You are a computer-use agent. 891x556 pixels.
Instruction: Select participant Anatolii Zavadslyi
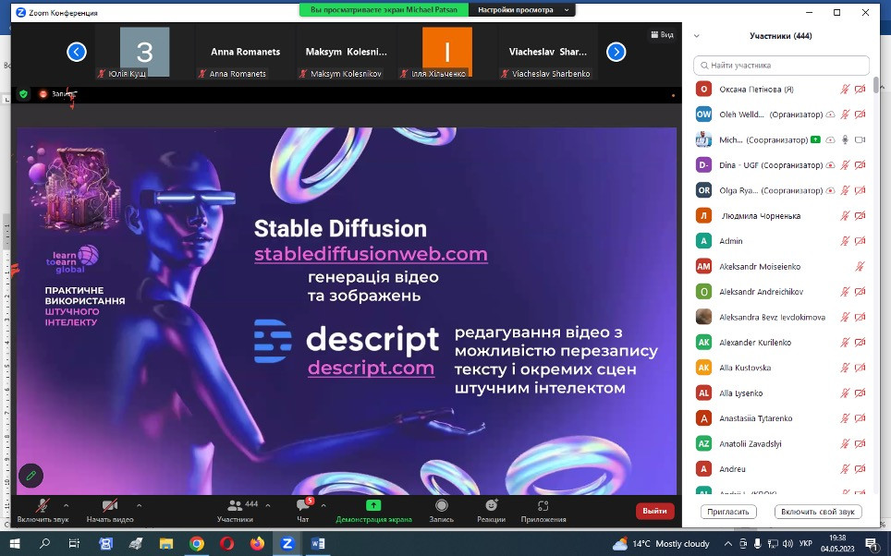(x=781, y=443)
